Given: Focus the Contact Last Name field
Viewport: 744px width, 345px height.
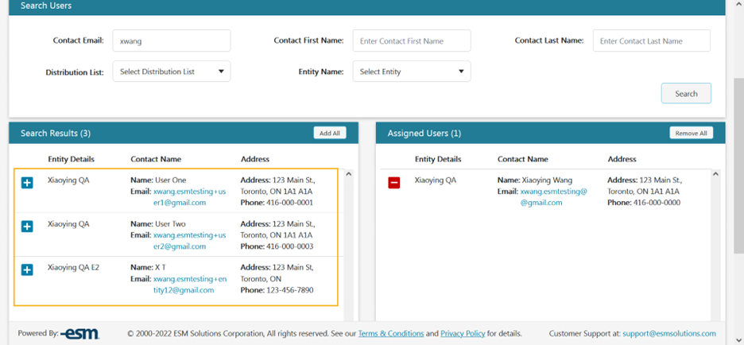Looking at the screenshot, I should pyautogui.click(x=652, y=41).
